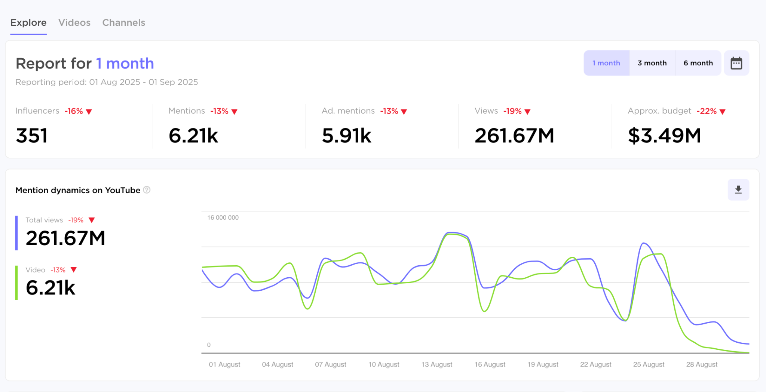
Task: Open the calendar date picker icon
Action: click(736, 63)
